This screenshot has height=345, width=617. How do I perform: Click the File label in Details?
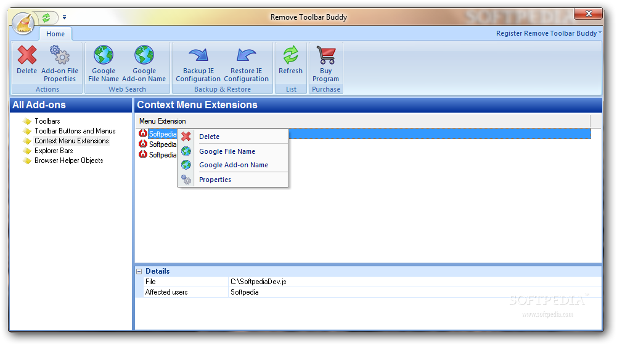(150, 282)
